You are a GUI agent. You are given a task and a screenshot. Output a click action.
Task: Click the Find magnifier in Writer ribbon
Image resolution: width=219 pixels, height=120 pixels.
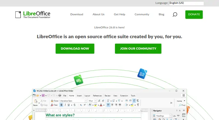pos(180,105)
